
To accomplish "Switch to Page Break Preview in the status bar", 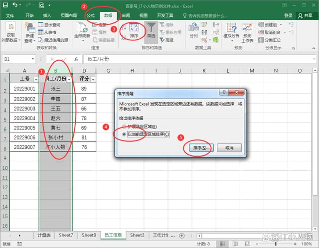I will coord(248,244).
